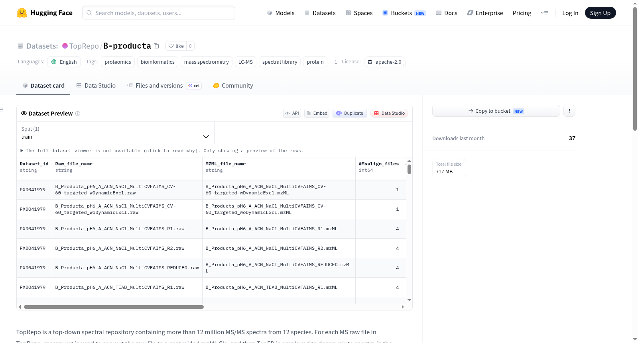
Task: Like the dataset with the heart button
Action: 176,46
